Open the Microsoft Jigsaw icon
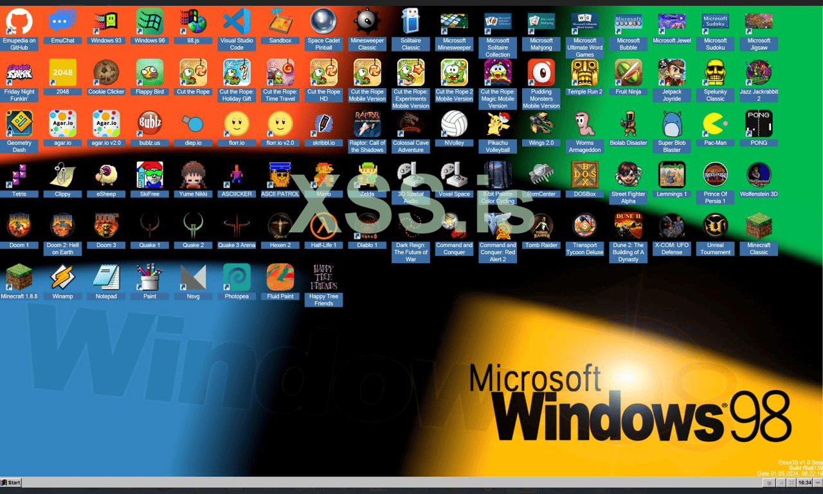This screenshot has width=823, height=494. [x=759, y=22]
